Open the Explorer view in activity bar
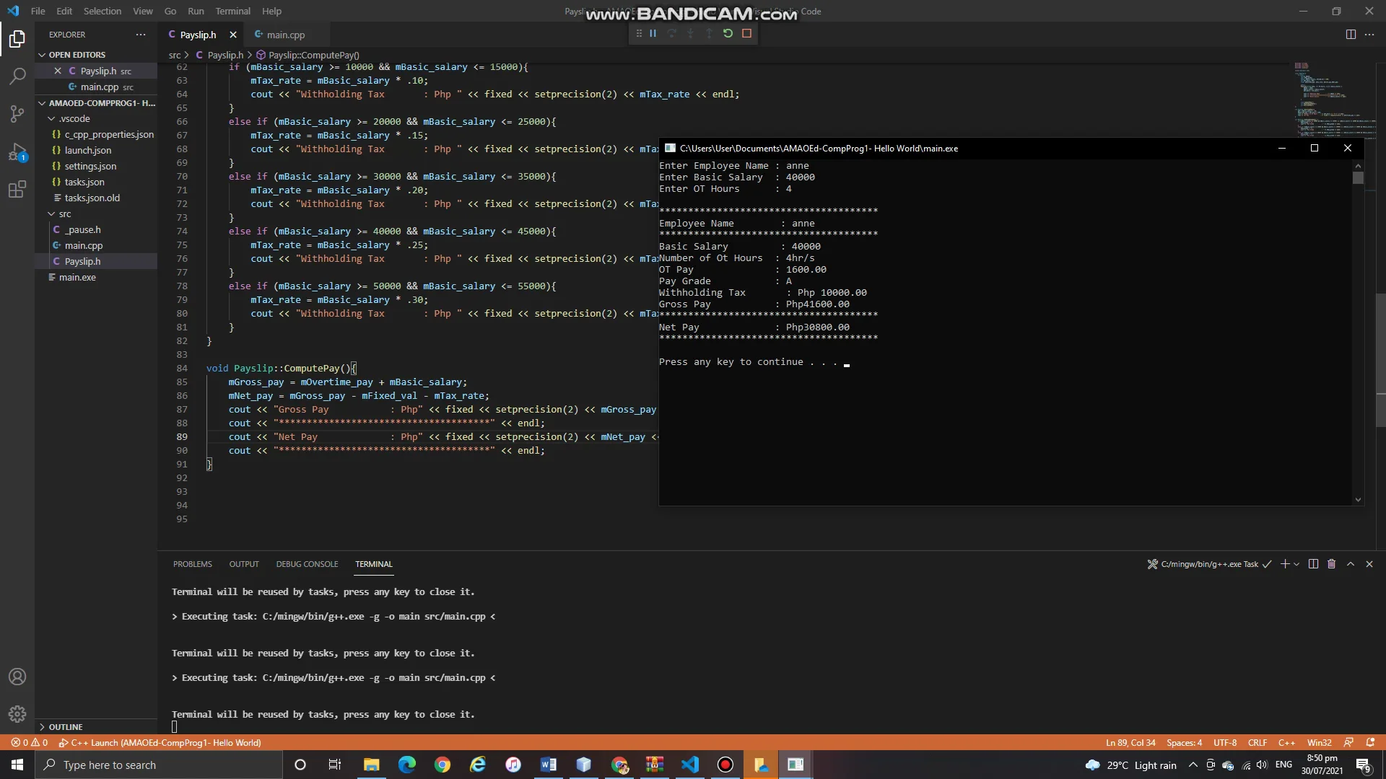Image resolution: width=1386 pixels, height=779 pixels. [17, 38]
